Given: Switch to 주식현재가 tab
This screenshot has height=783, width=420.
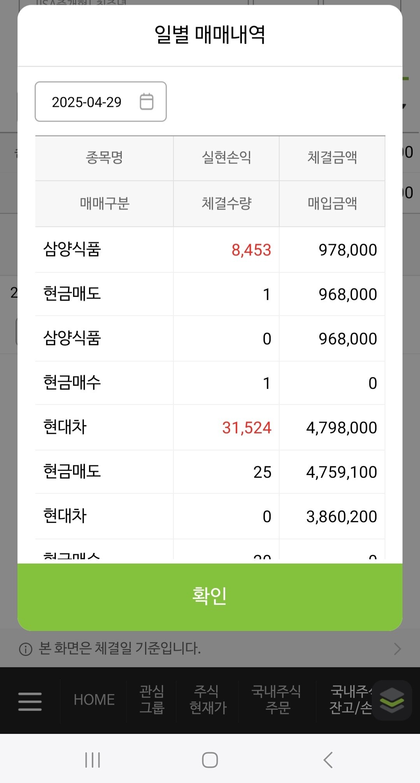Looking at the screenshot, I should click(x=208, y=700).
